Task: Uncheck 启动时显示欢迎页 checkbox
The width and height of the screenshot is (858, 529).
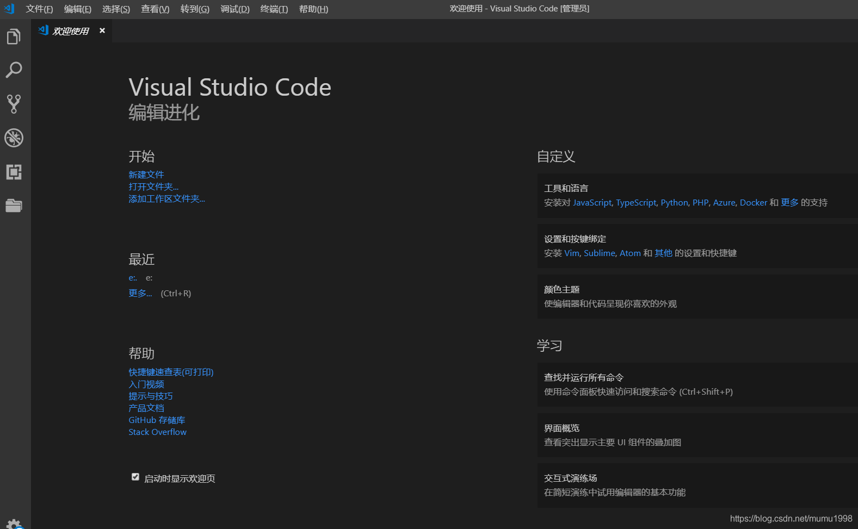Action: click(135, 477)
